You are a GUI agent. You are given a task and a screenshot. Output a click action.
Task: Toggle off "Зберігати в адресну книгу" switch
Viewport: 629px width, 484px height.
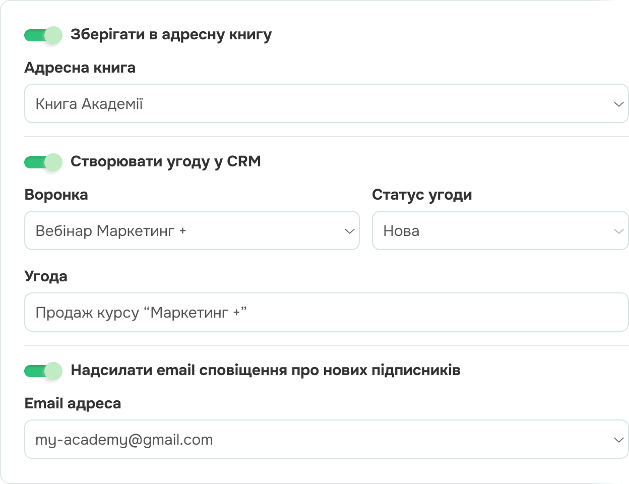click(43, 35)
